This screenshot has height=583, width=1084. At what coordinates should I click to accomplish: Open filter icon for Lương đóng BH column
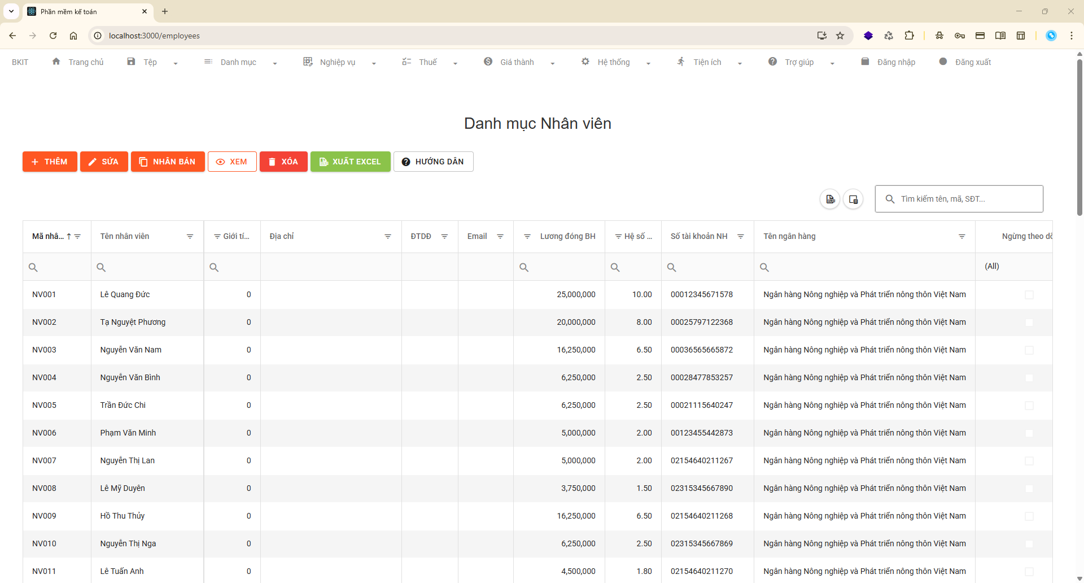tap(527, 236)
